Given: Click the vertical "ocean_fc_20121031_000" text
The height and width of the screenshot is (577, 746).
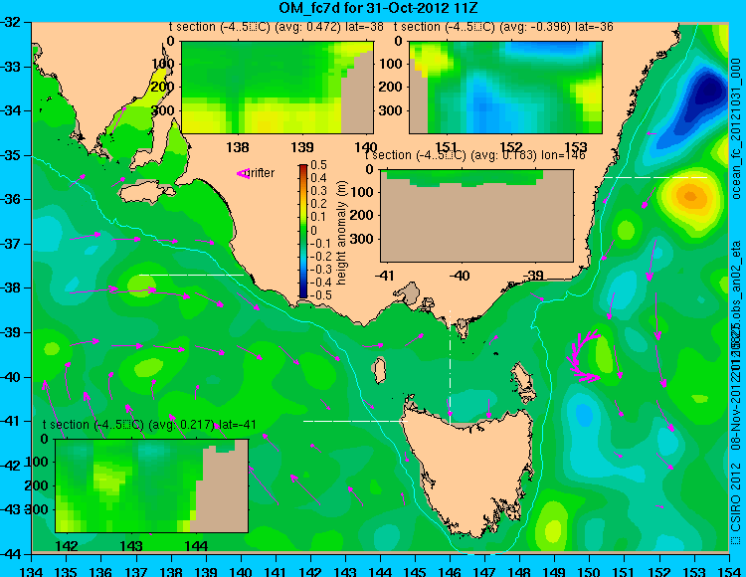Looking at the screenshot, I should [x=736, y=128].
